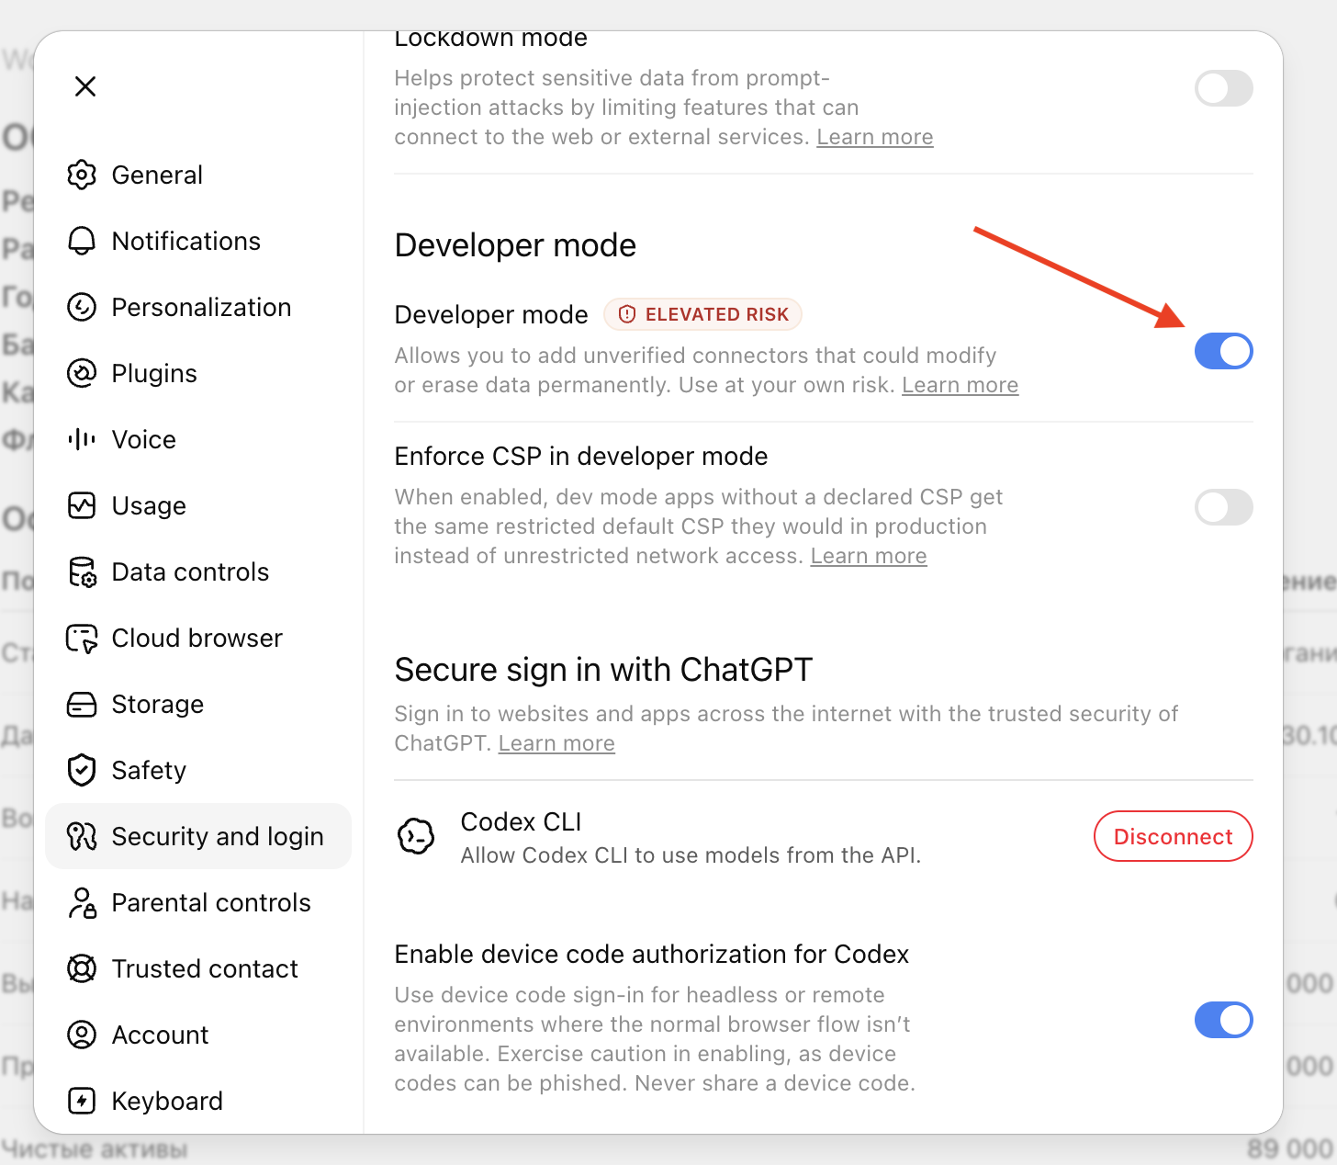Turn off device code authorization toggle
1337x1165 pixels.
pyautogui.click(x=1223, y=1020)
